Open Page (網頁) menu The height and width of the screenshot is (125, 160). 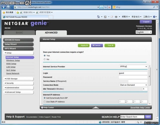[x=126, y=17]
